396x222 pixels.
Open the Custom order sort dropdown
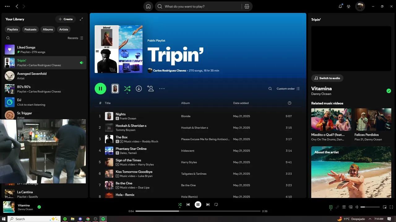click(x=288, y=88)
